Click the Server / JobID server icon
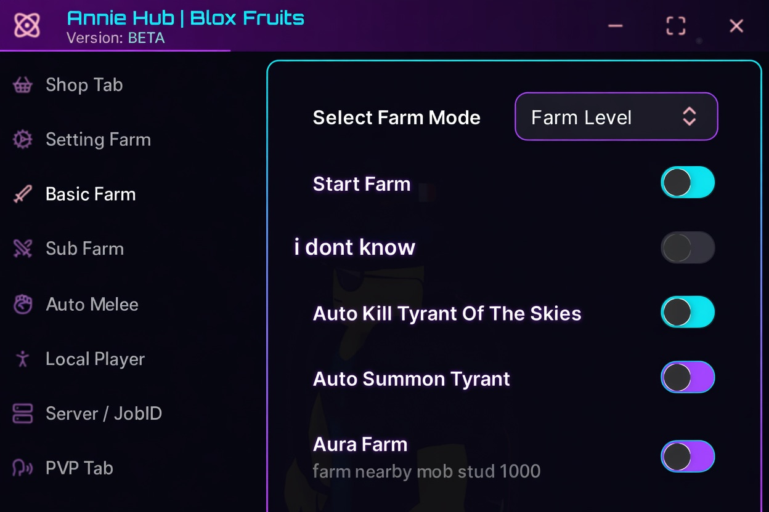 pos(23,414)
